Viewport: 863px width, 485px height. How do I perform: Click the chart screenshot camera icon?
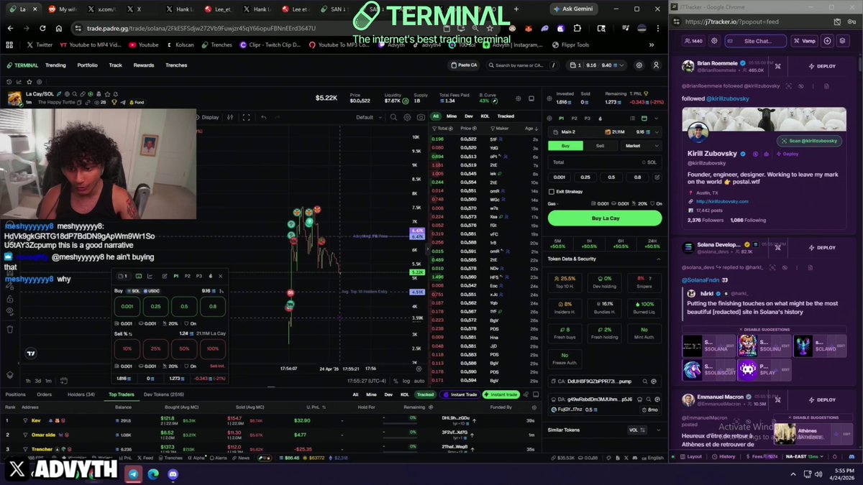tap(421, 117)
